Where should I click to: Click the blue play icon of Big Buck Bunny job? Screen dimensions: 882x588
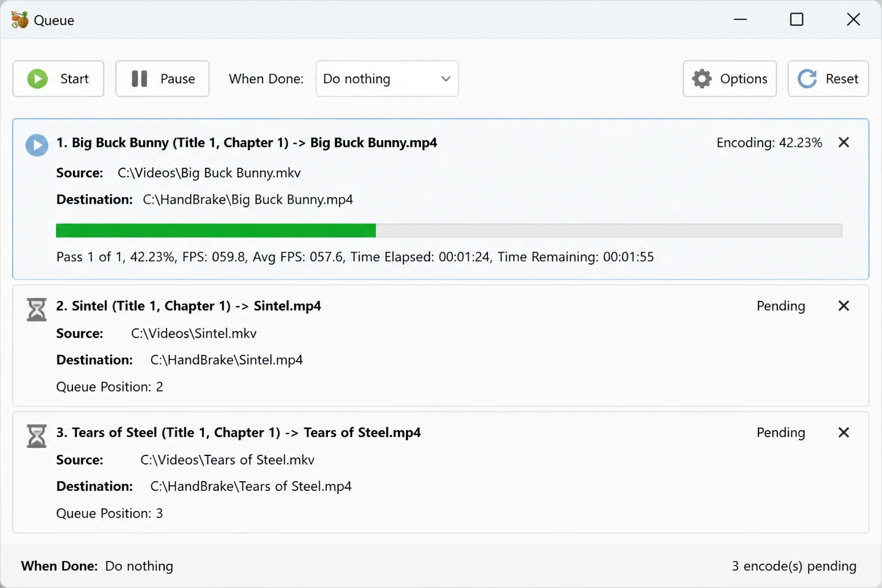(x=37, y=145)
